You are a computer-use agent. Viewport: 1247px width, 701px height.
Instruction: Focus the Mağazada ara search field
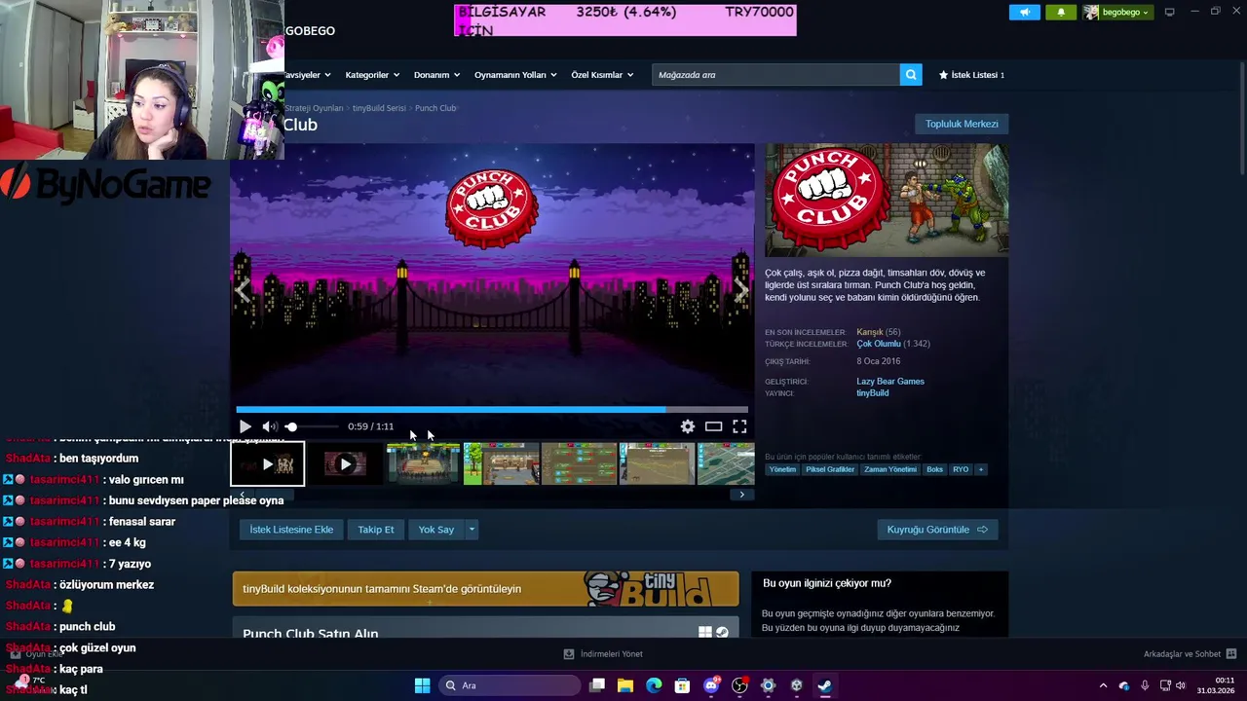775,75
